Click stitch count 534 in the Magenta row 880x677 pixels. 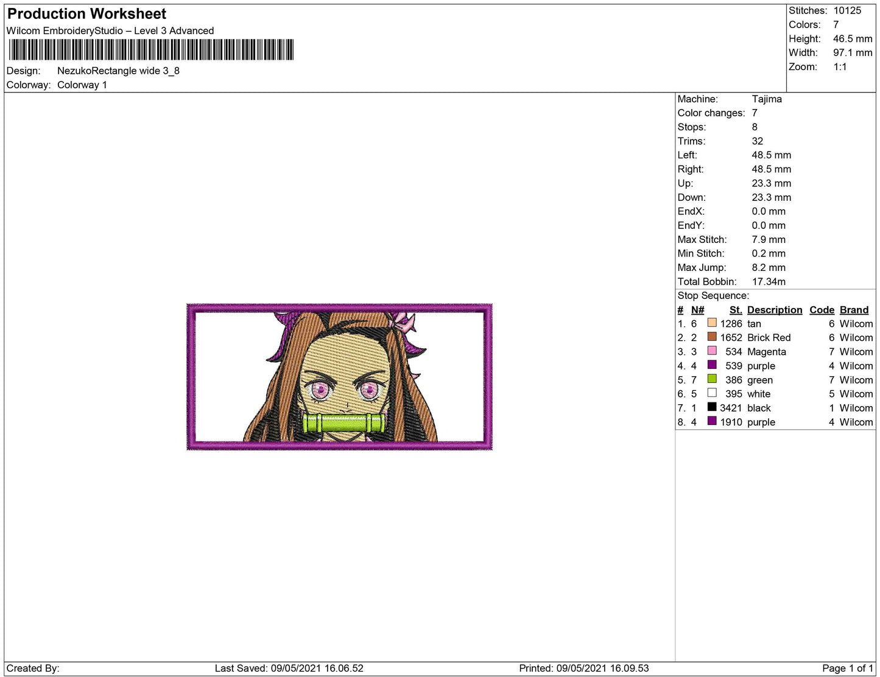734,351
